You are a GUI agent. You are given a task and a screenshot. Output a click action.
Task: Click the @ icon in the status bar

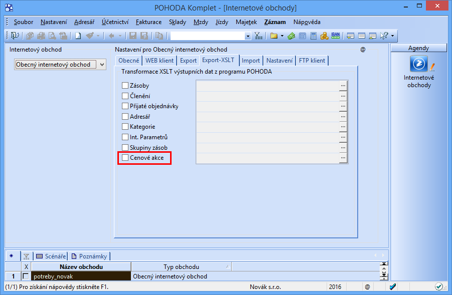click(367, 286)
